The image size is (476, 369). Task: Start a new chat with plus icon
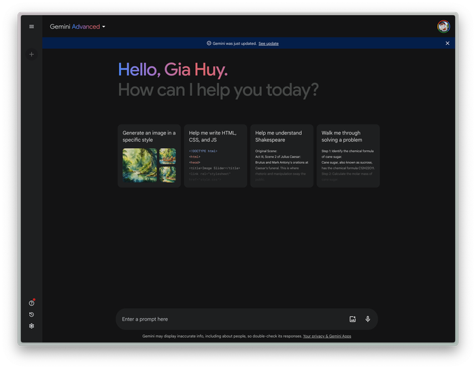click(31, 54)
